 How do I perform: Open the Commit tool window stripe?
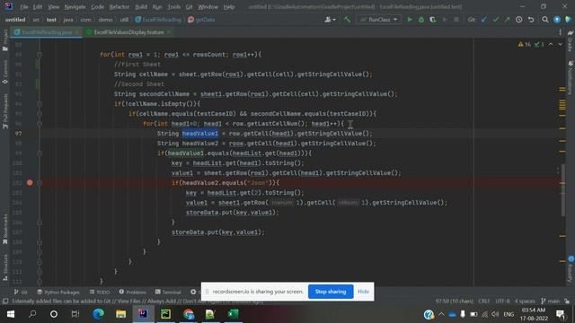(4, 72)
